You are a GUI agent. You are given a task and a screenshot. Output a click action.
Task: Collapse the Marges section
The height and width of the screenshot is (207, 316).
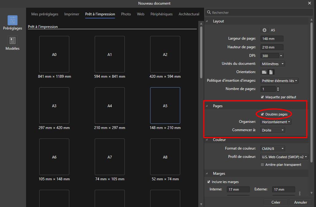coord(207,174)
